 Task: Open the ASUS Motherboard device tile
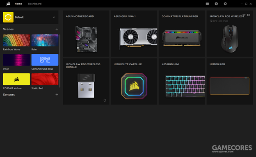(86, 34)
